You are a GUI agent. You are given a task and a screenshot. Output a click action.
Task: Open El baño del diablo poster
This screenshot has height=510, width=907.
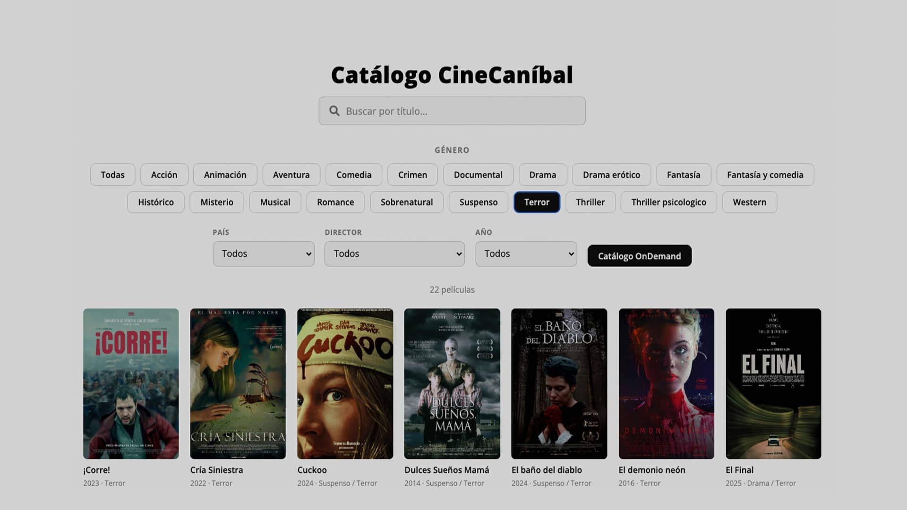pos(559,383)
